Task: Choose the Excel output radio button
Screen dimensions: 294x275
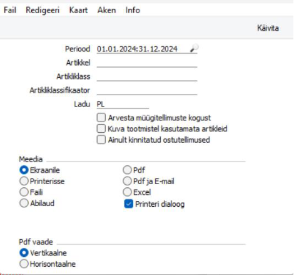Action: (x=127, y=192)
